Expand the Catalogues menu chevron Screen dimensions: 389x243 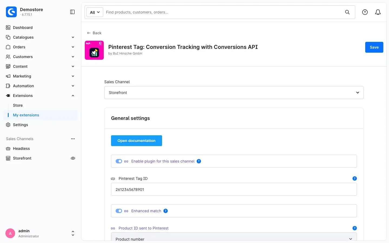73,37
